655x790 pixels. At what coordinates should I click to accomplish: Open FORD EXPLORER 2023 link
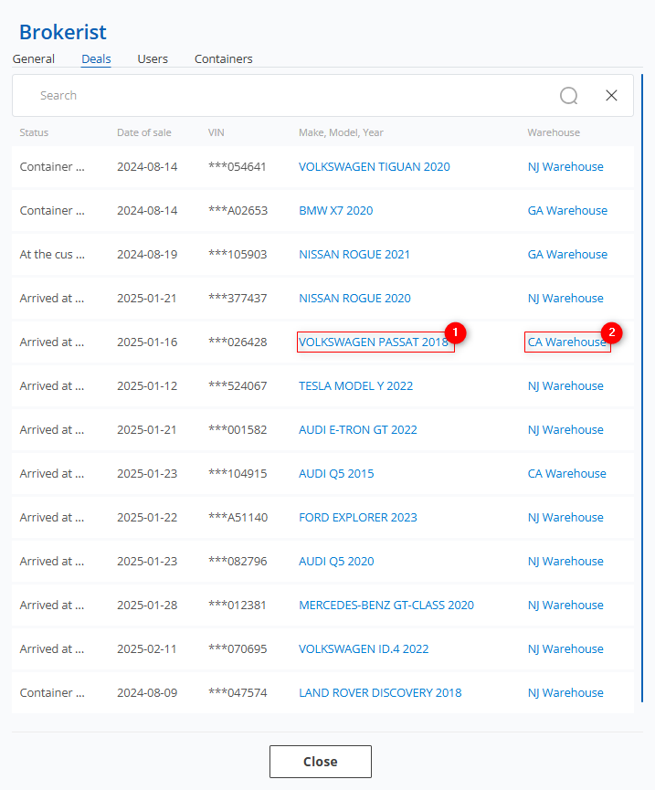358,518
